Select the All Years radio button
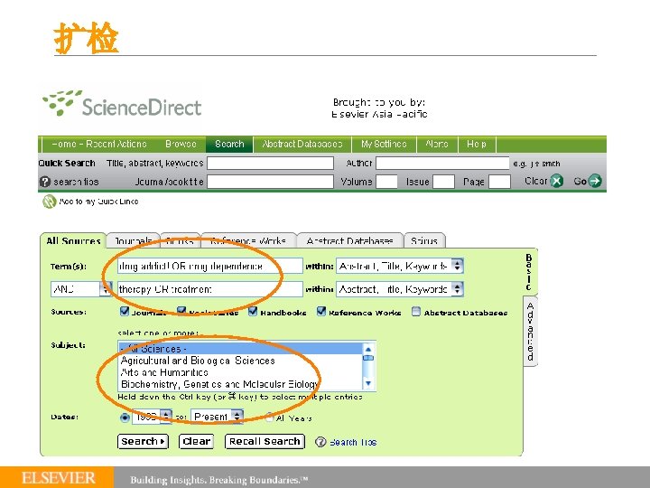This screenshot has width=650, height=488. point(269,418)
